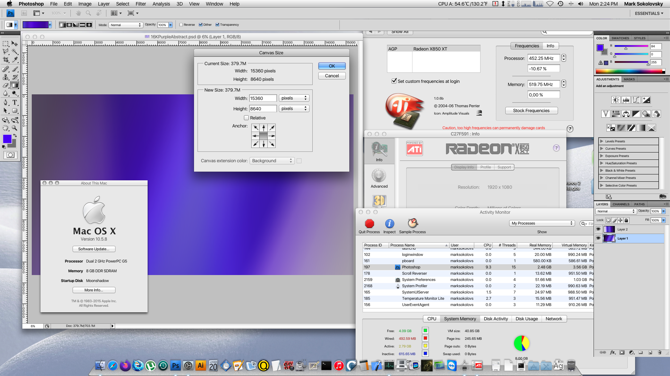Expand the Curves Presets group
Screen dimensions: 670x376
(602, 148)
